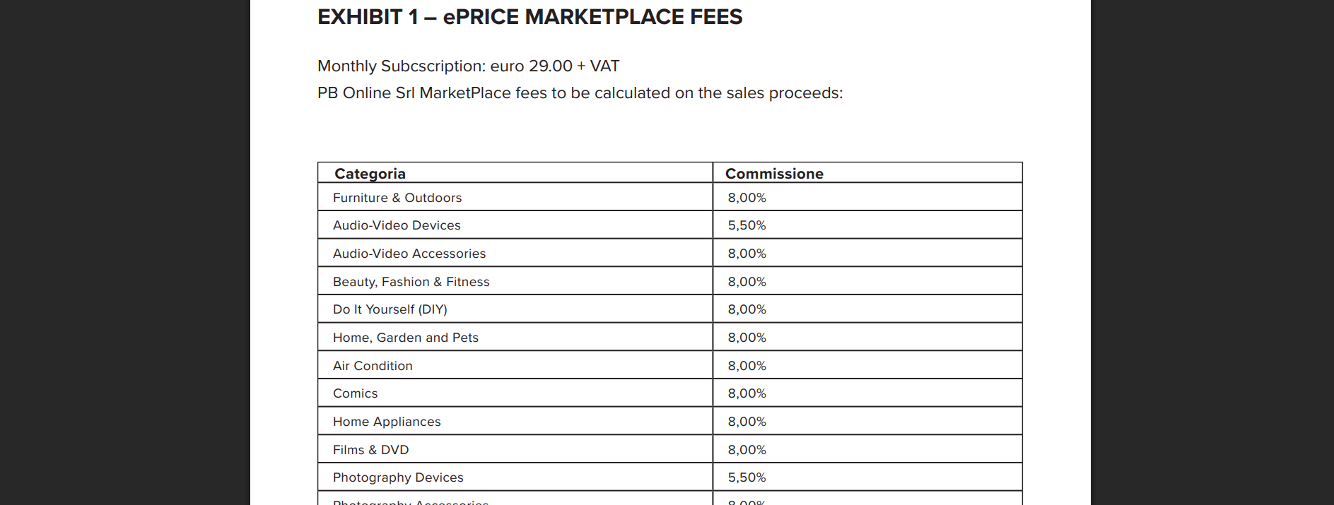This screenshot has height=505, width=1334.
Task: Select the Air Condition category cell
Action: click(x=373, y=366)
